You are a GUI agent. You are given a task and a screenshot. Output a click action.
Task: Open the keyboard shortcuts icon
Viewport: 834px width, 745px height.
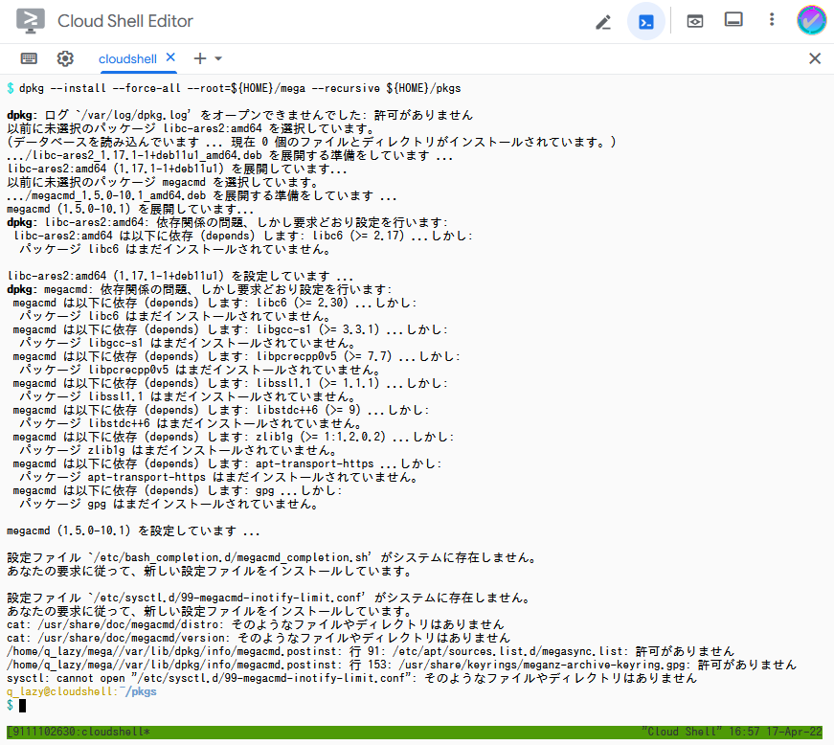[x=28, y=57]
